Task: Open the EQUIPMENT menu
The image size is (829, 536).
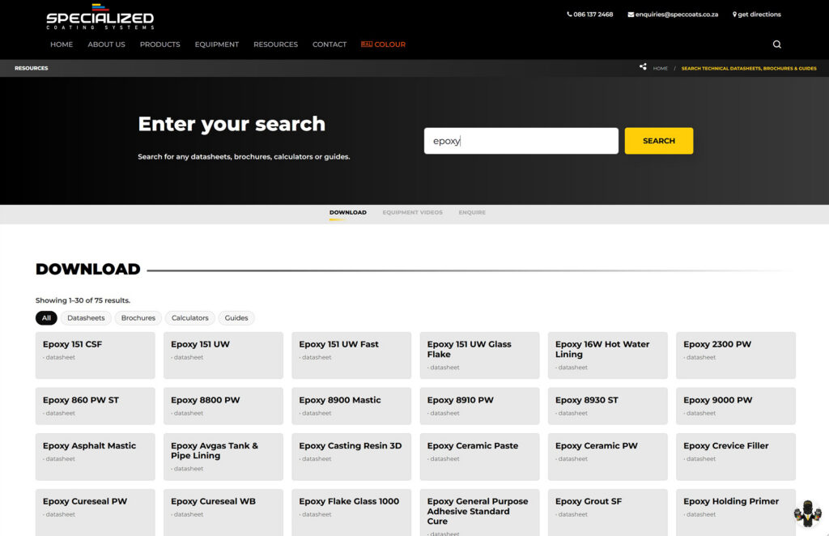Action: point(217,45)
